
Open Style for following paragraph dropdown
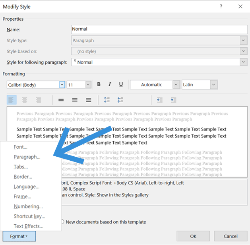click(x=243, y=62)
